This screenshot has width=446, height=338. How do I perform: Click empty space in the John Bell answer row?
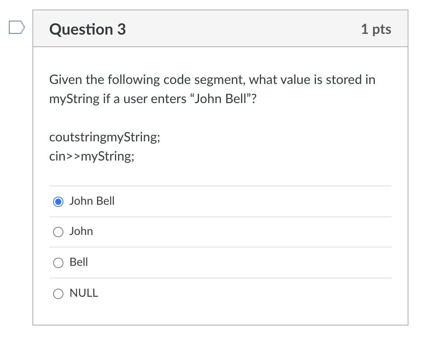[251, 201]
